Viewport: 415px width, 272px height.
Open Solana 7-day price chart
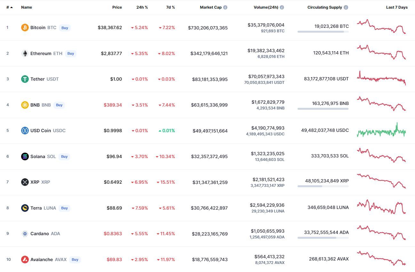click(x=381, y=155)
